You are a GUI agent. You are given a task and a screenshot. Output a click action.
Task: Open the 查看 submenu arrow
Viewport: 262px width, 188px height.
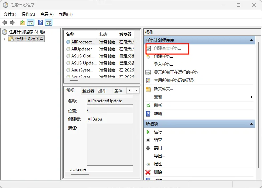click(252, 97)
